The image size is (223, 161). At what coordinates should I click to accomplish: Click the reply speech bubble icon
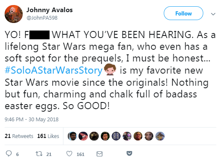point(9,153)
